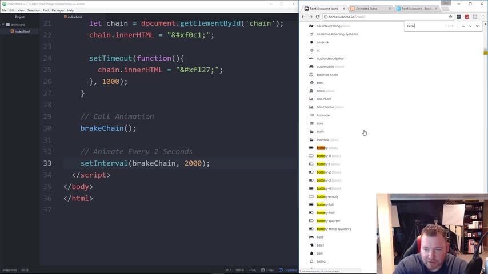Click the battery-2 icon glyph
Screen dimensions: 488x274
pyautogui.click(x=311, y=172)
